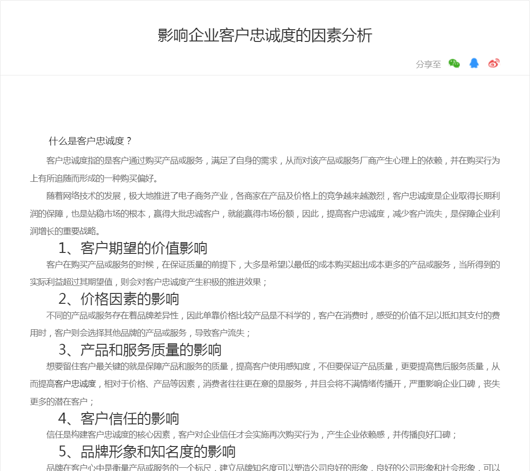Click heading '1、客户期望的价值影响'
Screen dimensions: 530x471
[x=133, y=248]
